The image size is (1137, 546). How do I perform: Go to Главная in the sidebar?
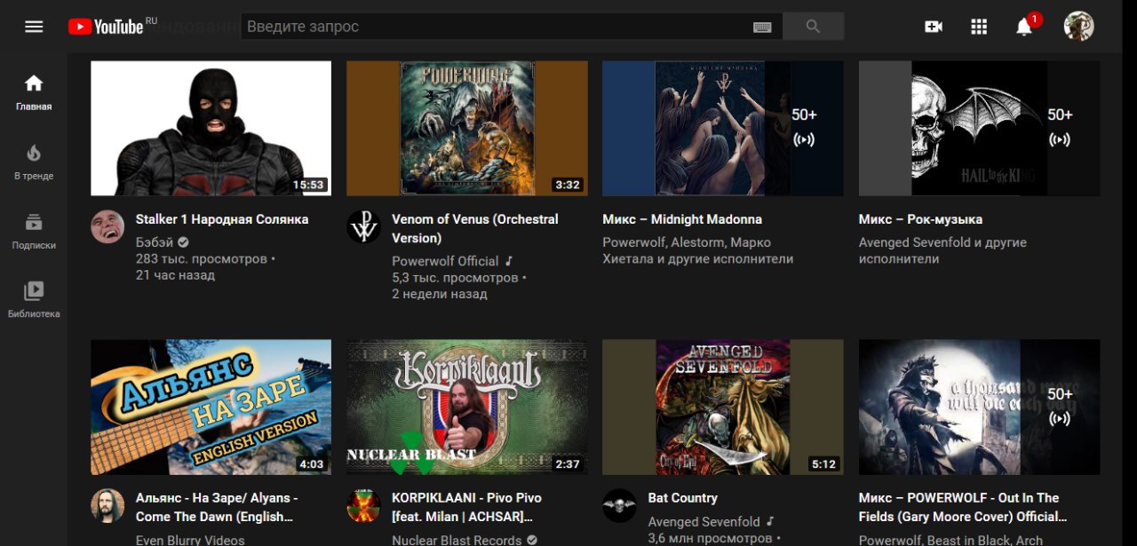(x=34, y=93)
